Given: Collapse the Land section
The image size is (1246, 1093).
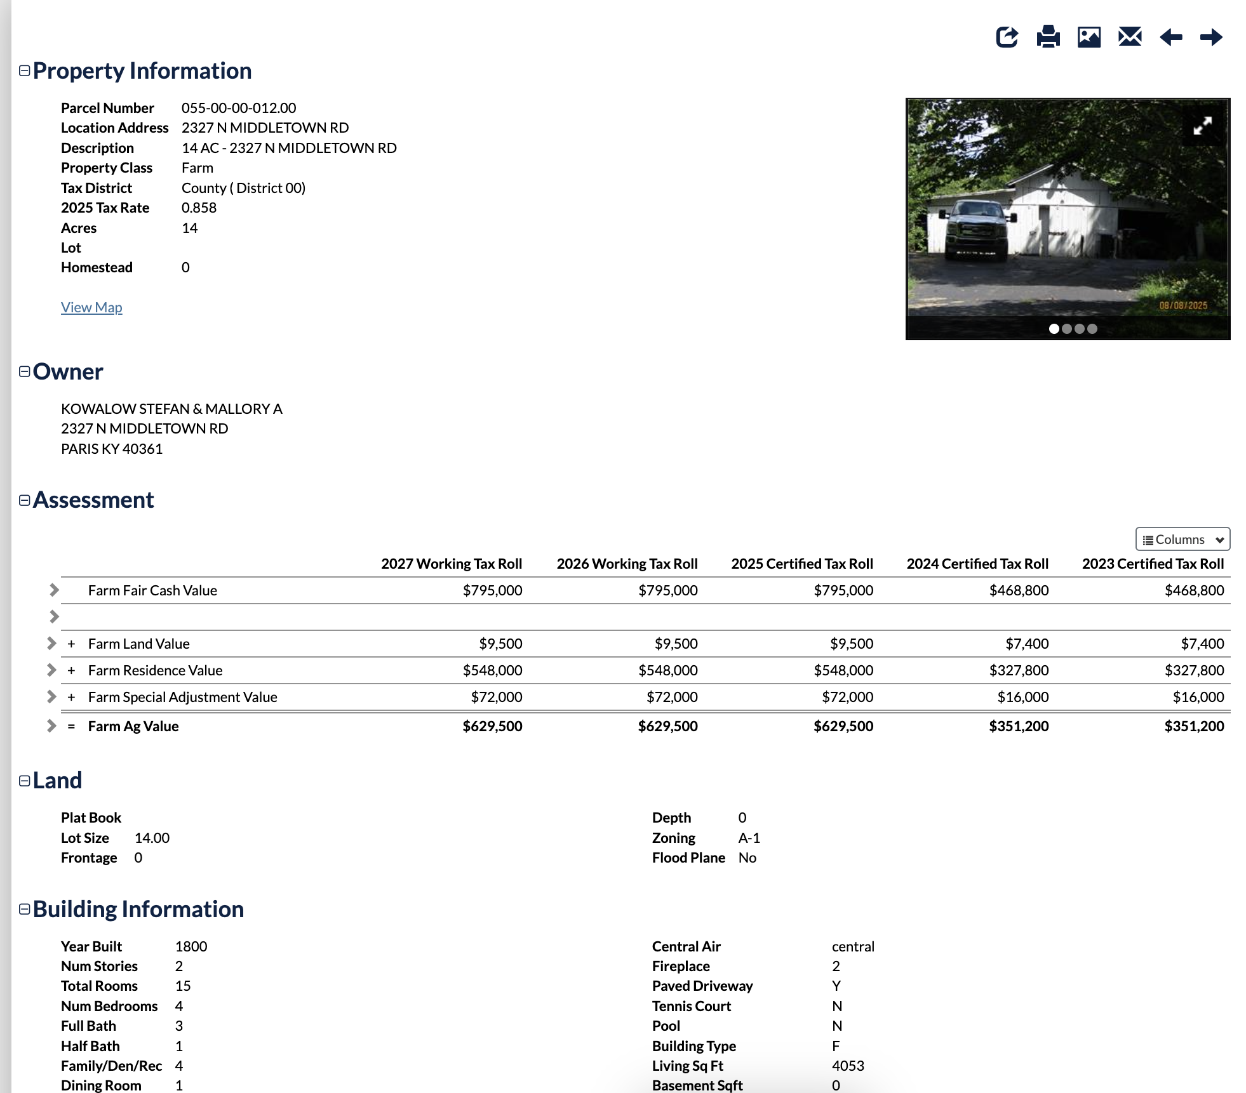Looking at the screenshot, I should click(x=25, y=781).
